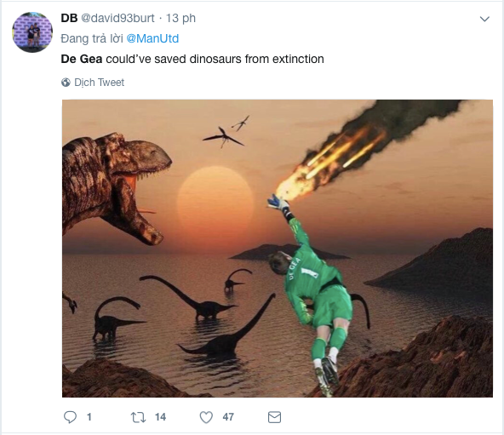Like the tweet with the heart icon
The height and width of the screenshot is (435, 504).
point(206,417)
